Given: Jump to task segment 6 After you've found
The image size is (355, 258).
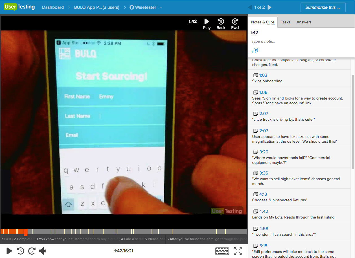Looking at the screenshot, I should [207, 239].
